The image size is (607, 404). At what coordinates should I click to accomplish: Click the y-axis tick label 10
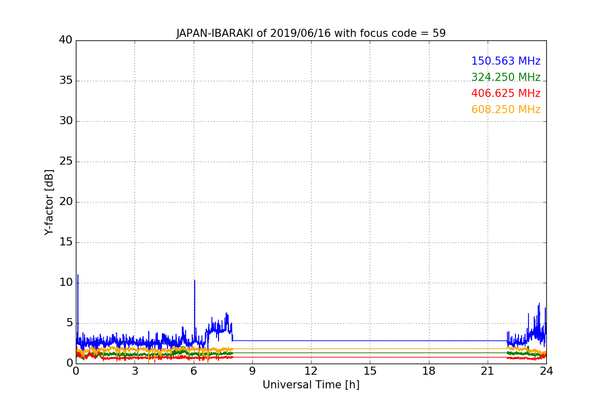pyautogui.click(x=66, y=283)
